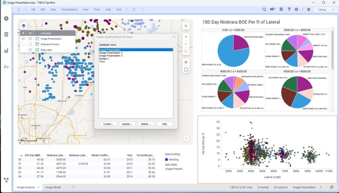Screen dimensions: 339x193
Task: Select Image Presentation in the Database views list
Action: (x=136, y=50)
